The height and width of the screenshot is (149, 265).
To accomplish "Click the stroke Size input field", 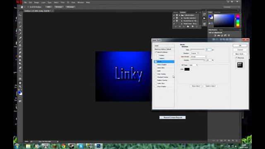I will (x=209, y=50).
